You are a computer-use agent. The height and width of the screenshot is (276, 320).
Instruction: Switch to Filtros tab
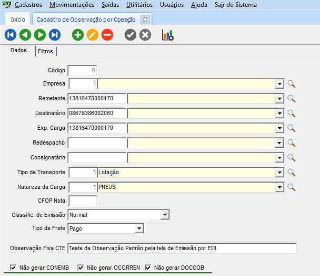46,51
